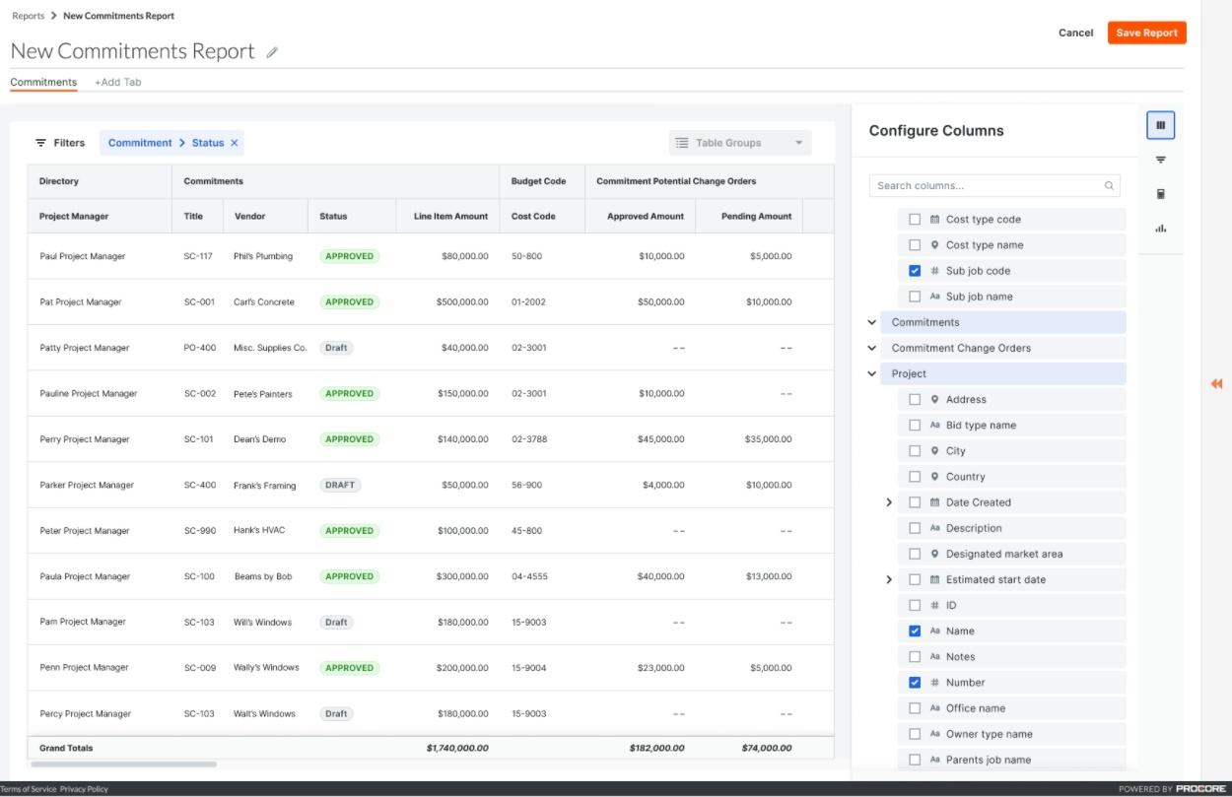The height and width of the screenshot is (797, 1232).
Task: Click APPROVED status badge for Pete's Painters
Action: pos(350,393)
